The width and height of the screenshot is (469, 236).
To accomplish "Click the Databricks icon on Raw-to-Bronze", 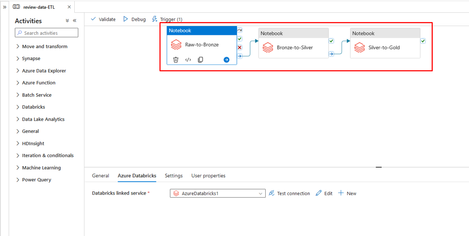I will pyautogui.click(x=176, y=45).
